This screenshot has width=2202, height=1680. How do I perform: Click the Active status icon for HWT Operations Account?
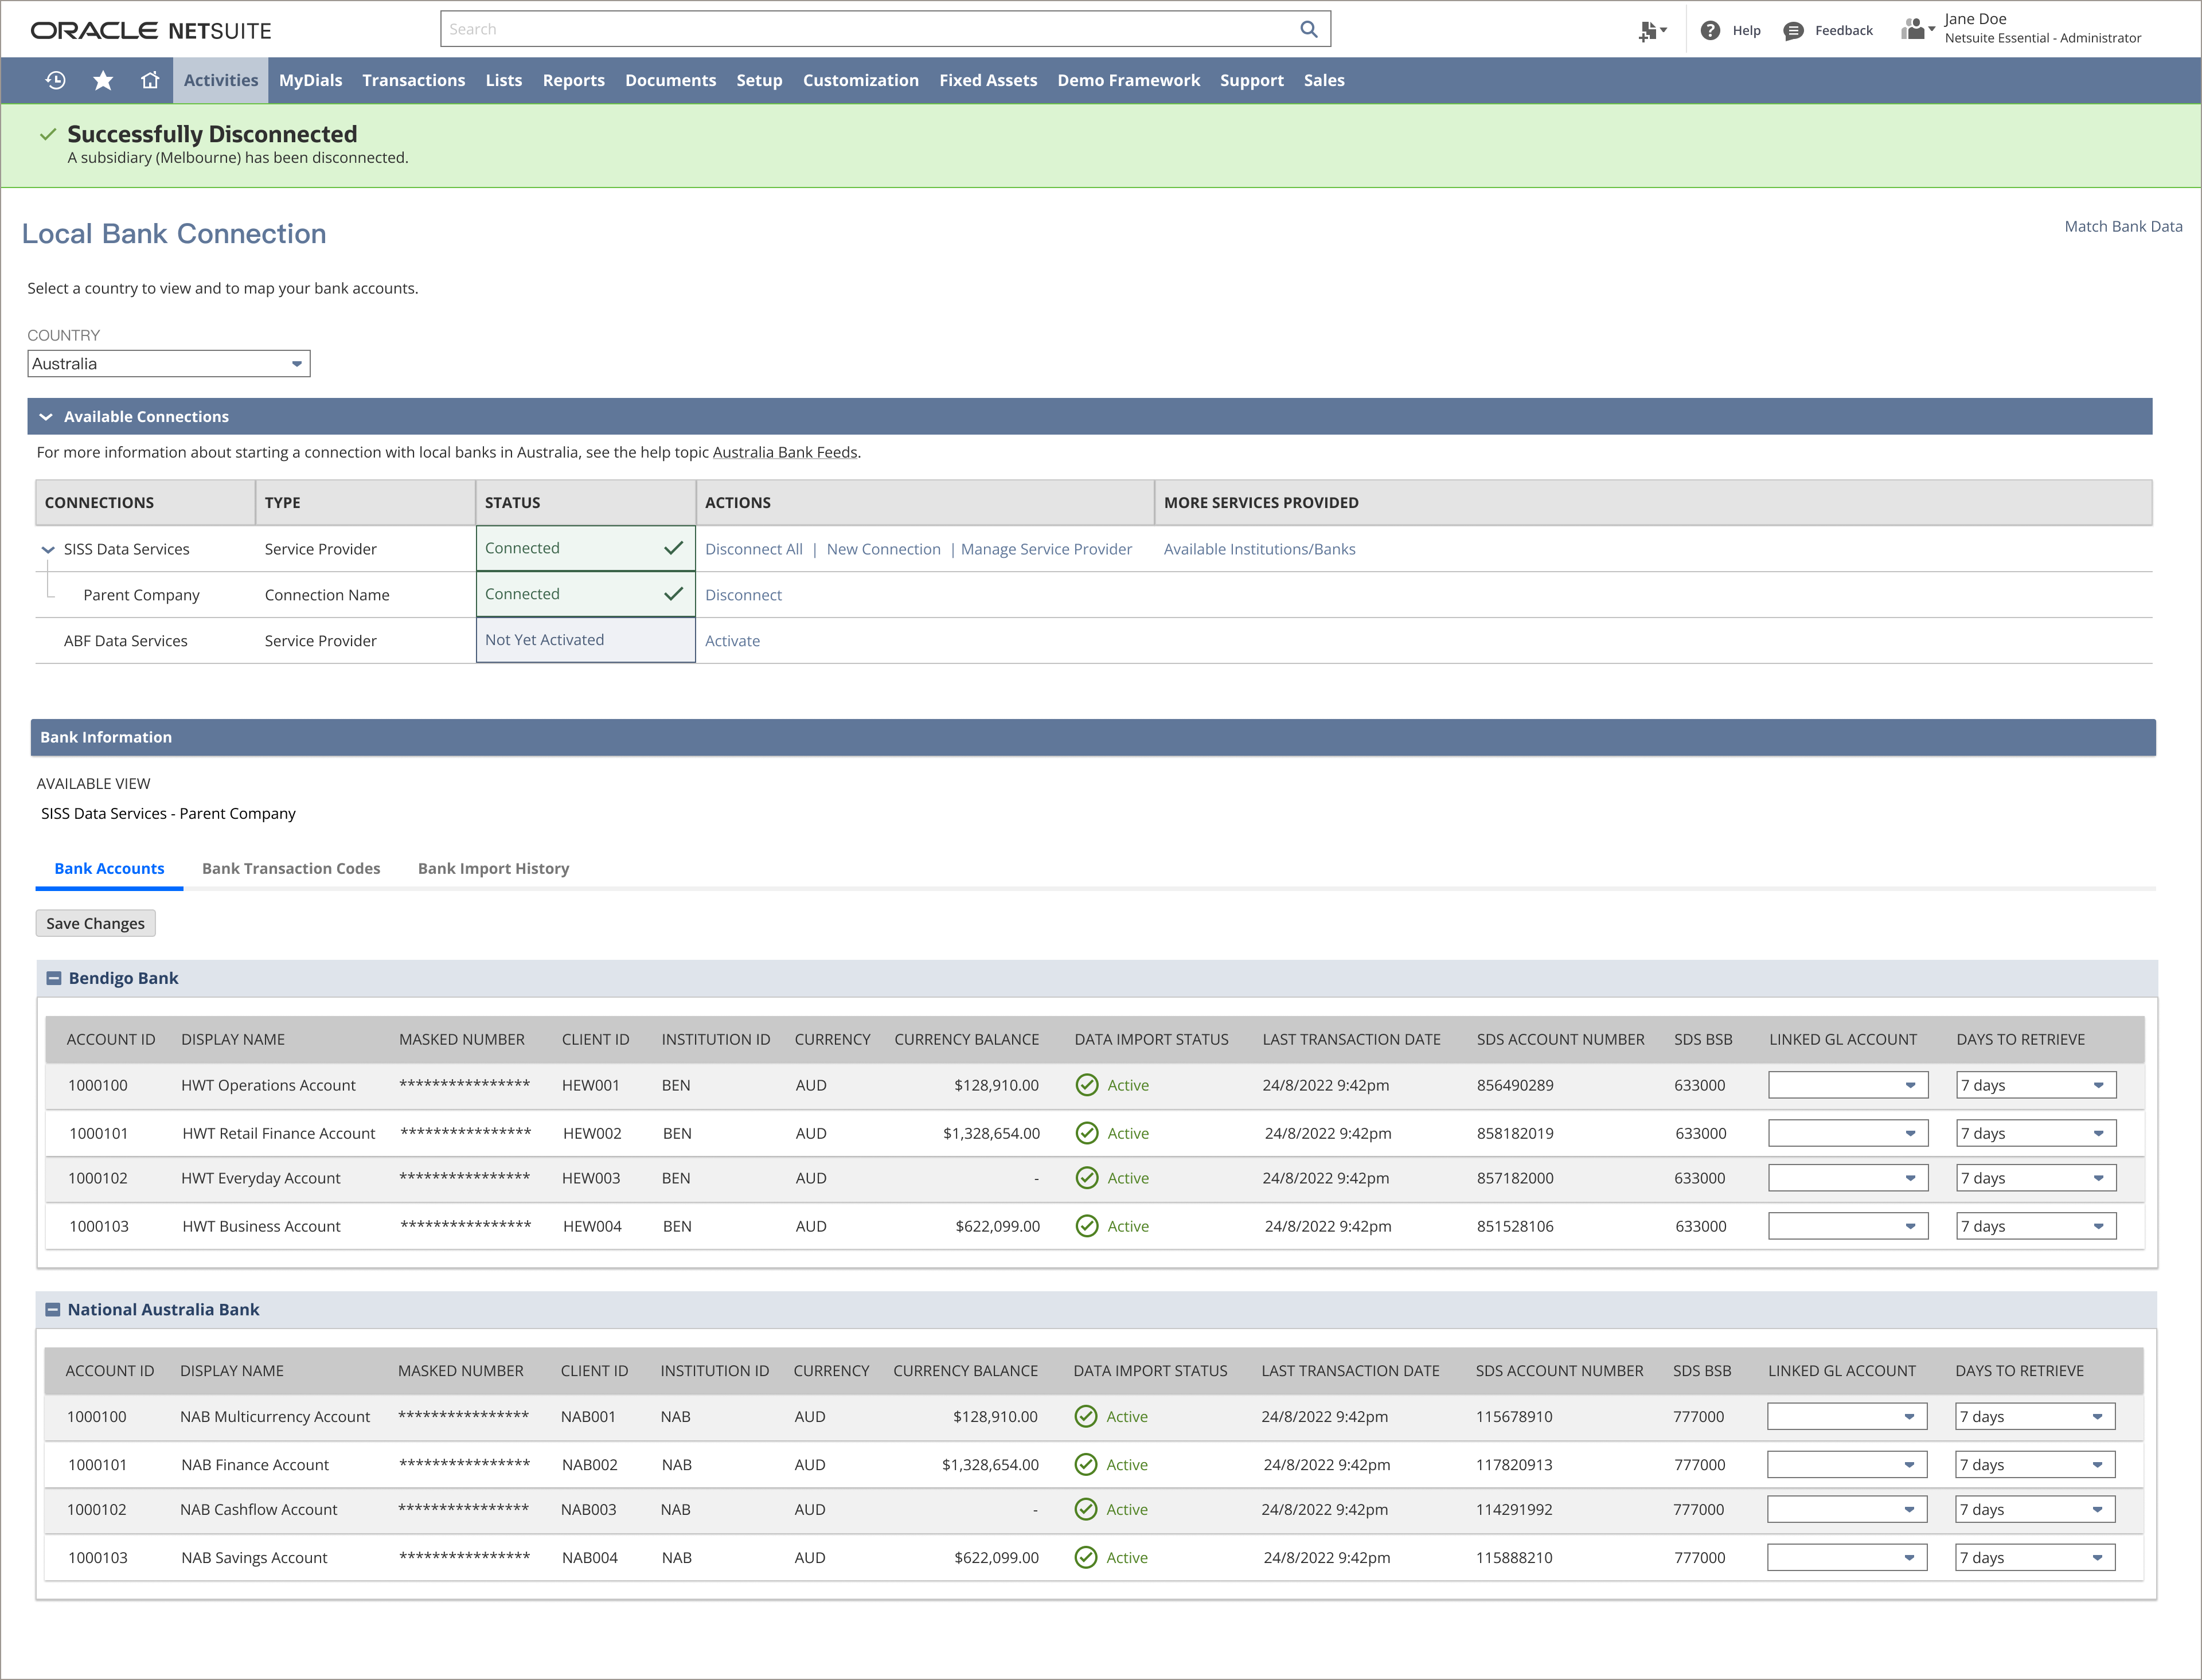point(1087,1085)
